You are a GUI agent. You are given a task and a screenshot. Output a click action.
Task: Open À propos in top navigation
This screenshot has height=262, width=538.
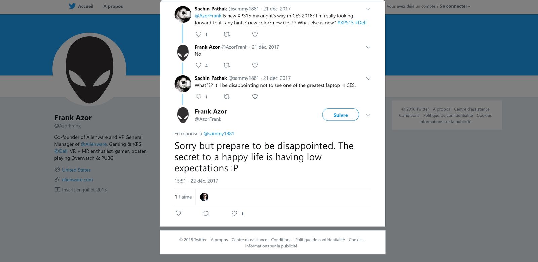tap(113, 6)
